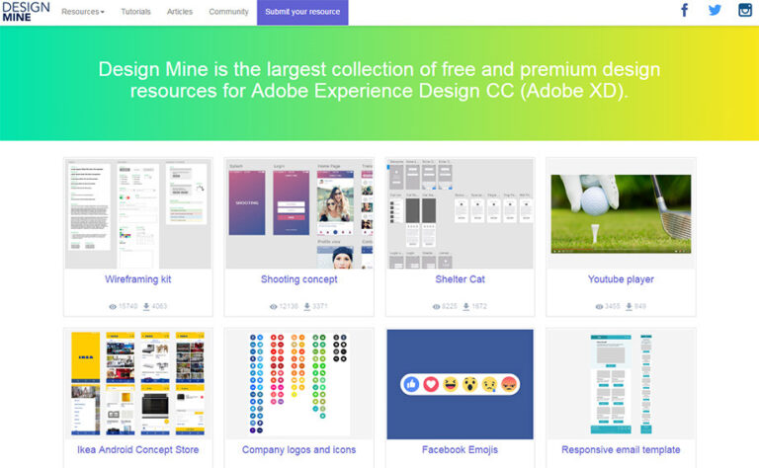The height and width of the screenshot is (468, 759).
Task: Click views eye icon under Wireframing kit
Action: tap(113, 306)
